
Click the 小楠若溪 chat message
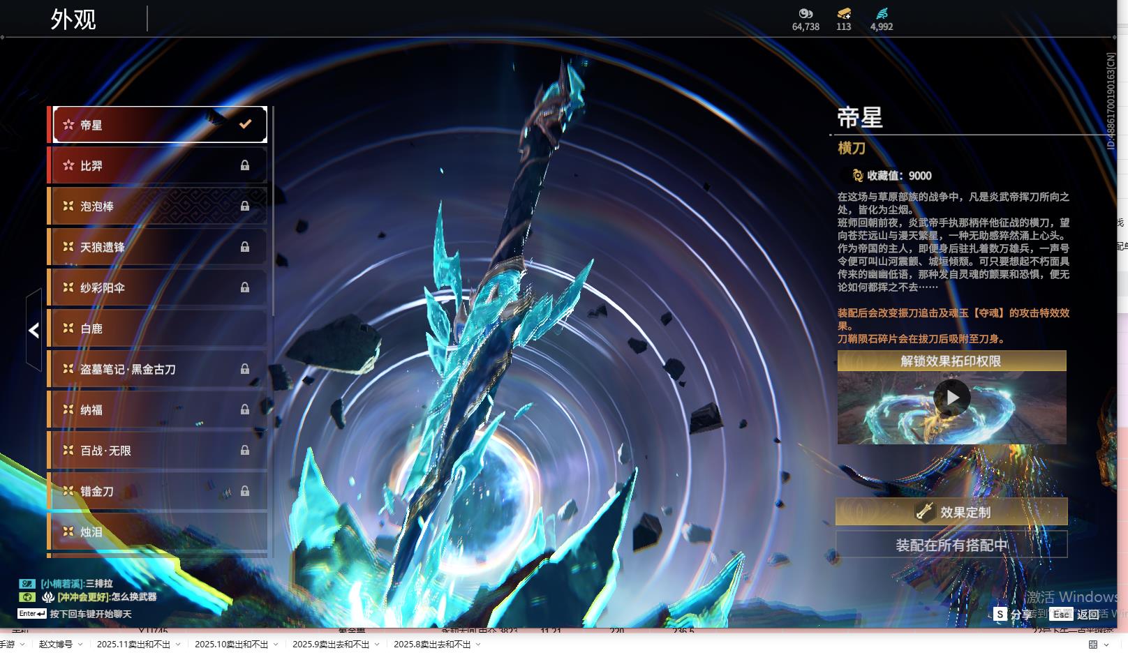coord(76,583)
